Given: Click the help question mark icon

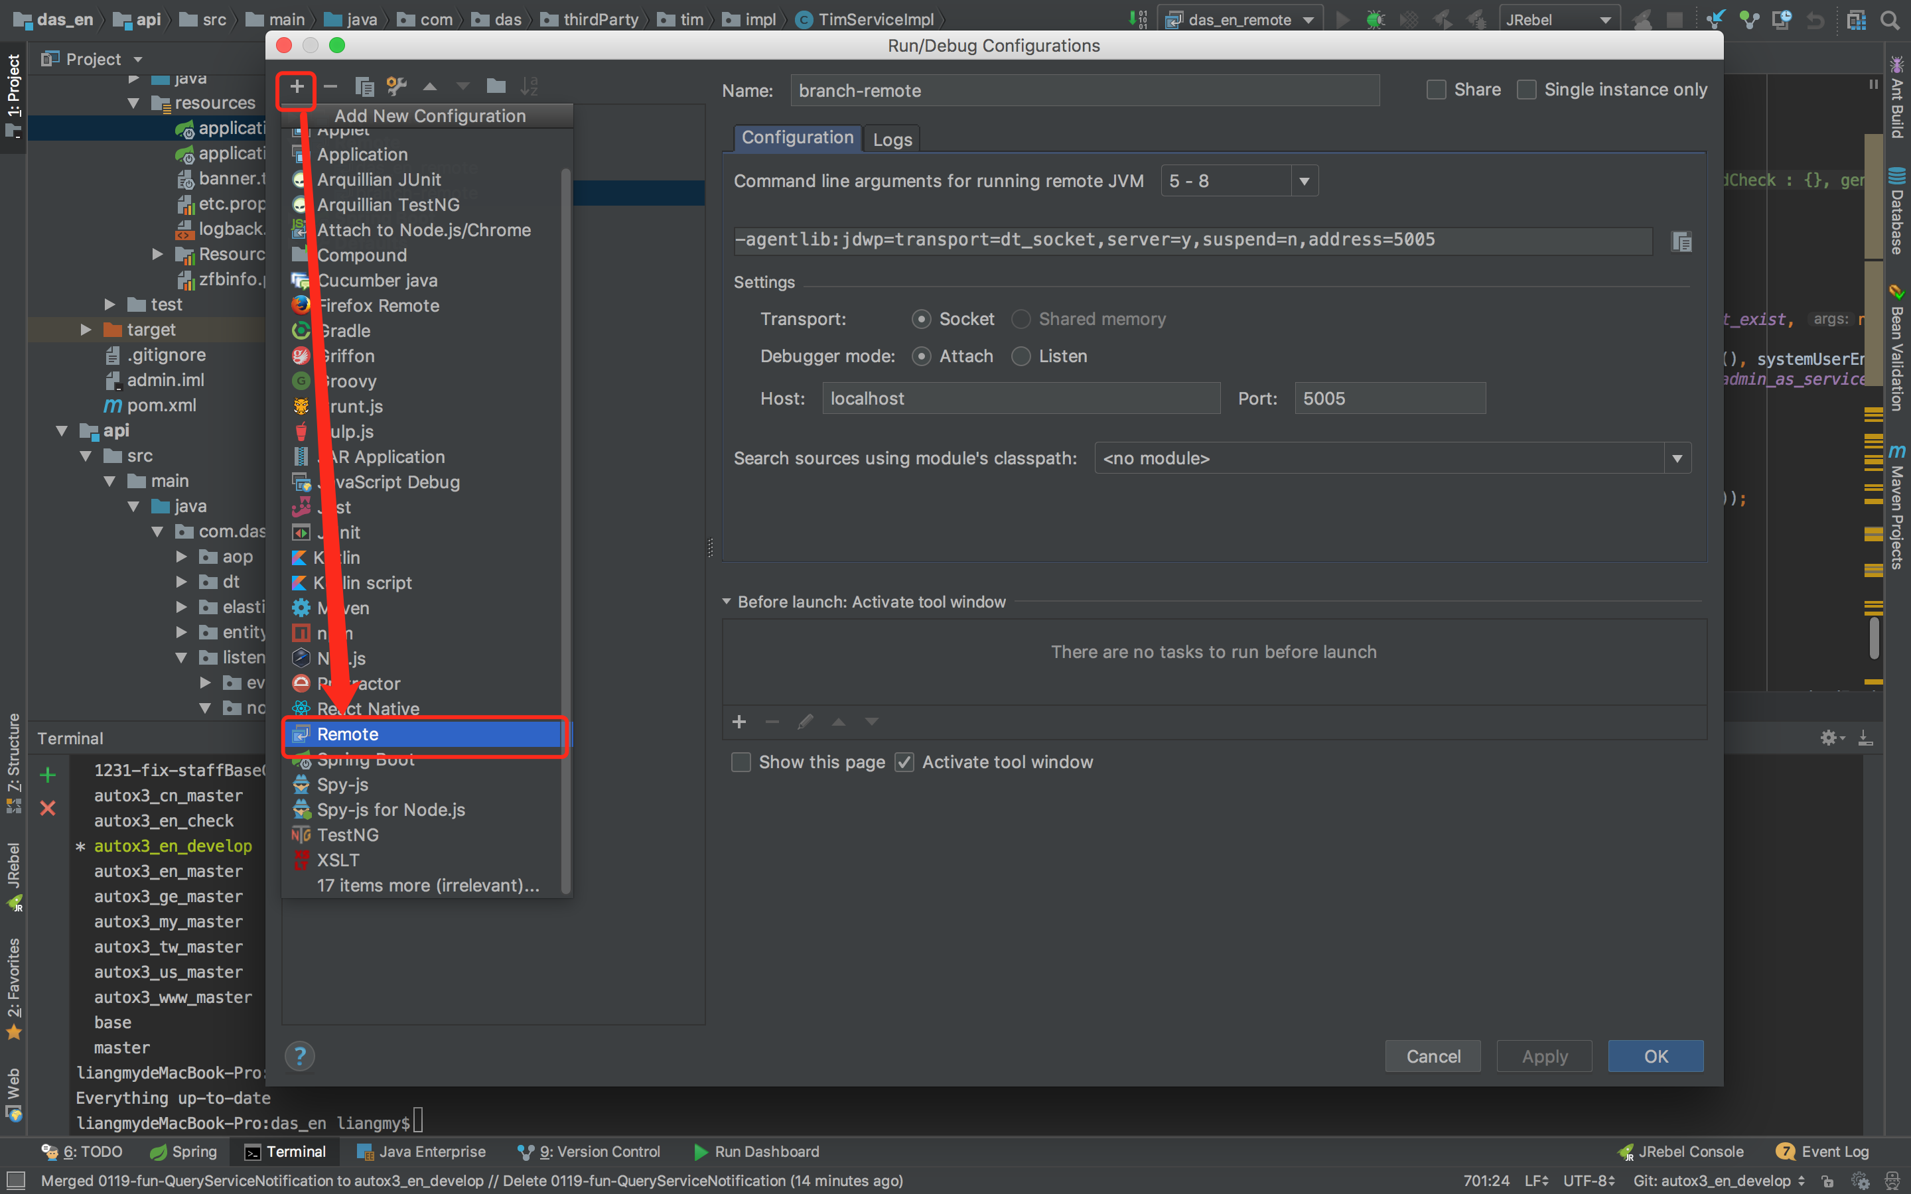Looking at the screenshot, I should [x=299, y=1056].
